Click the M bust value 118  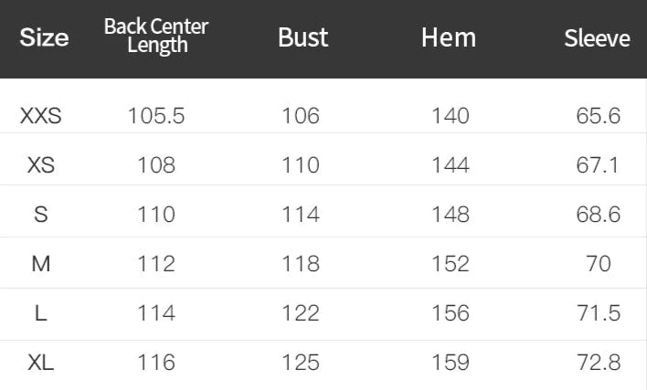(302, 264)
